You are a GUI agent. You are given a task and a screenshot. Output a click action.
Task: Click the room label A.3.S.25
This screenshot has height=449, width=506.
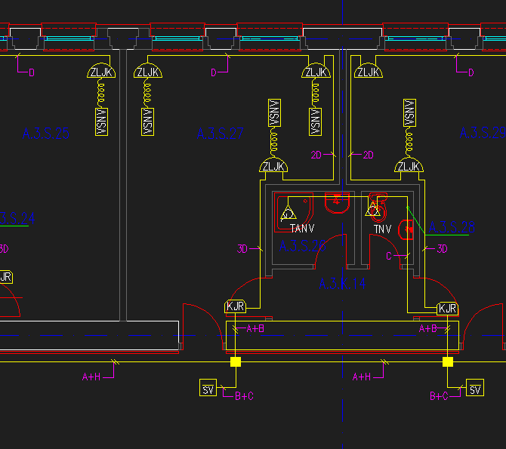pyautogui.click(x=45, y=134)
